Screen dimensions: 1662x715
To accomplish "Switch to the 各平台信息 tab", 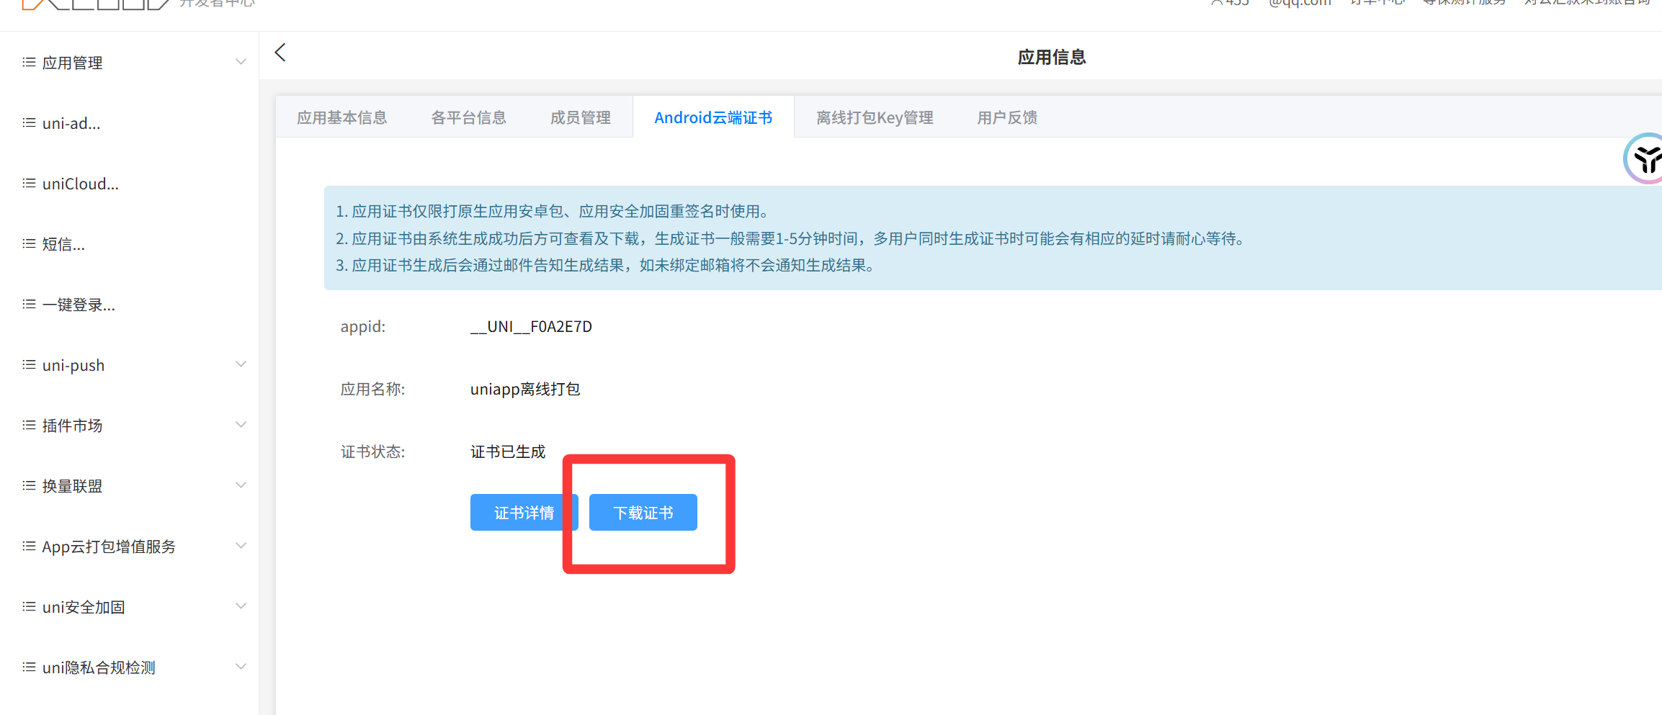I will (x=469, y=117).
